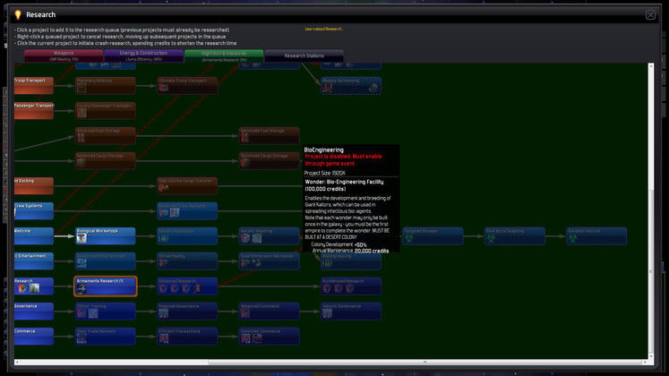Click the green building icon in Research node
Screen dimensions: 669x376
tap(35, 288)
